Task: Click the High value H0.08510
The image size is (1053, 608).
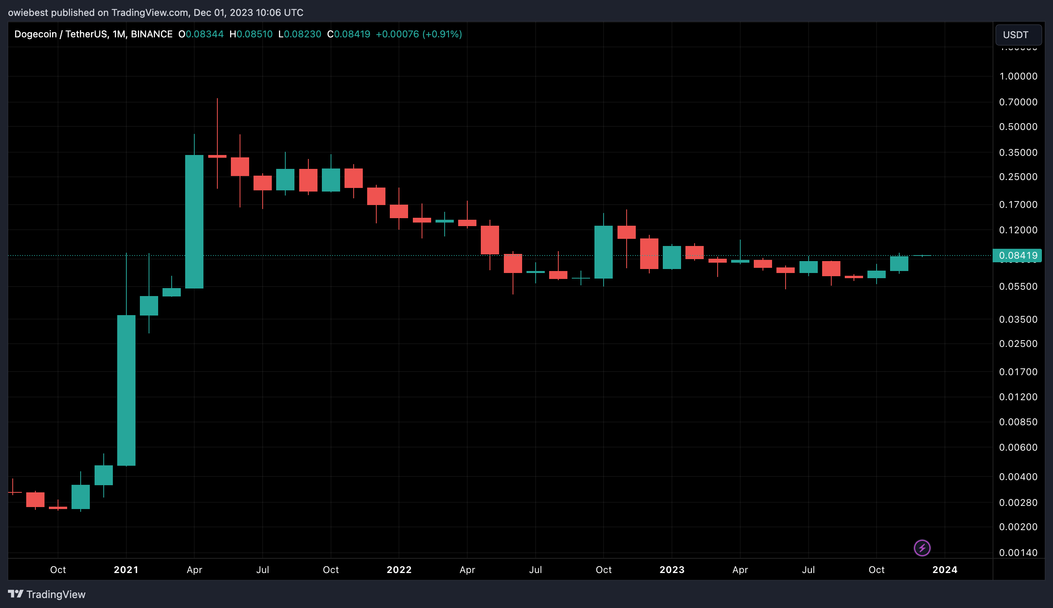Action: point(251,34)
